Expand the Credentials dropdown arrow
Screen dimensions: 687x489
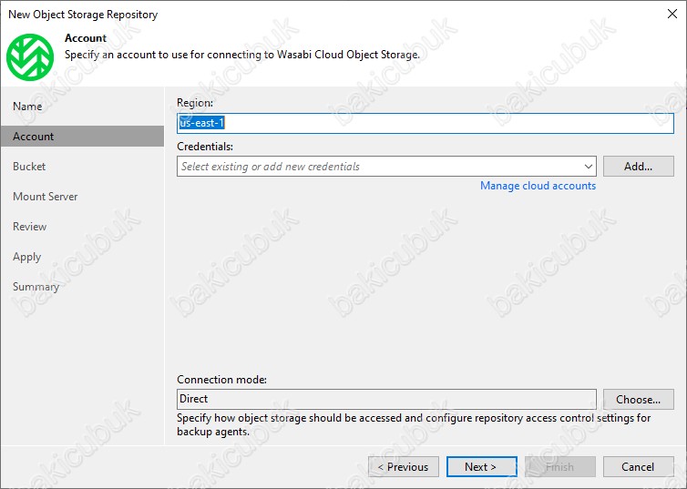pyautogui.click(x=588, y=167)
